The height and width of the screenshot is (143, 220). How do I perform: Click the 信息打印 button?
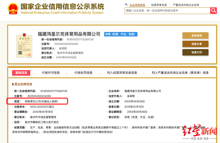coord(195,52)
